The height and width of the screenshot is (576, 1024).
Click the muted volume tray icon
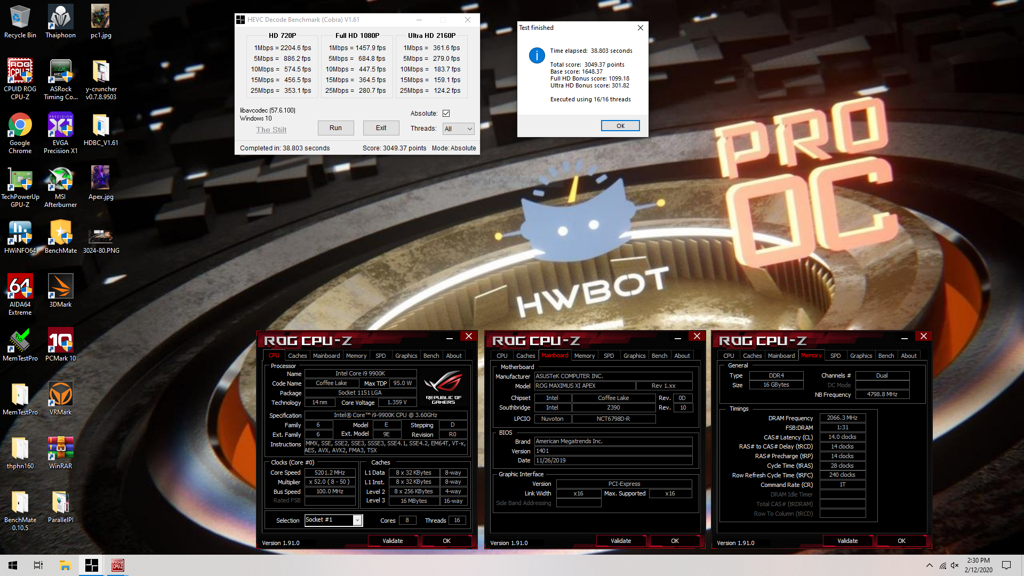(x=955, y=565)
